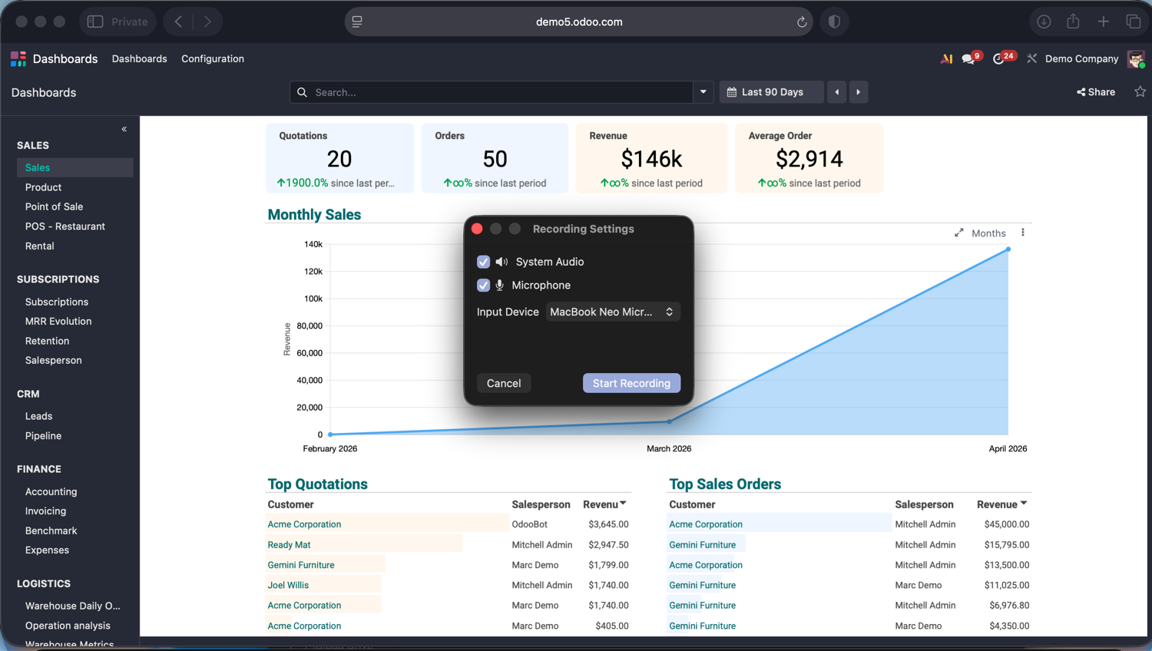Image resolution: width=1152 pixels, height=651 pixels.
Task: Uncheck the System Audio checkbox
Action: click(x=483, y=262)
